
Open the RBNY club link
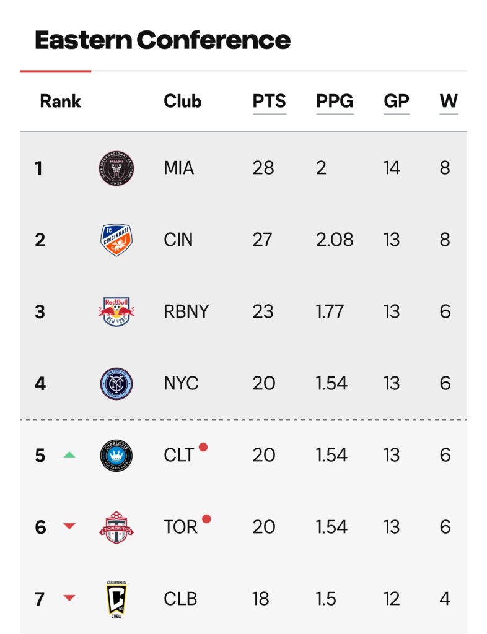point(186,311)
